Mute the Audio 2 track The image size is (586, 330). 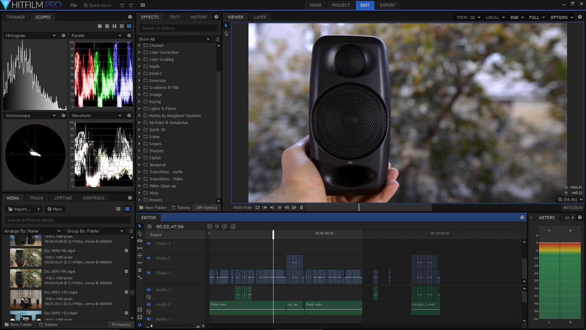tap(148, 305)
